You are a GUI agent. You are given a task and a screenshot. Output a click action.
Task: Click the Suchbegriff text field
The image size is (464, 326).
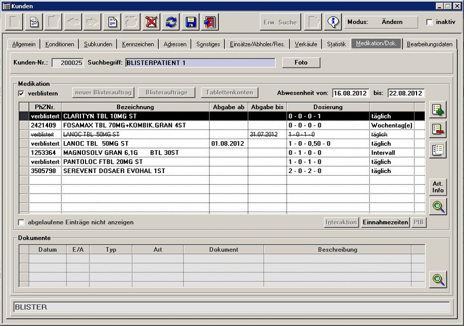coord(200,63)
